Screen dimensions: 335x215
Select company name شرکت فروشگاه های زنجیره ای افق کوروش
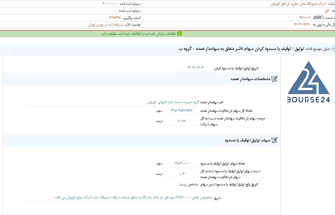[x=298, y=4]
